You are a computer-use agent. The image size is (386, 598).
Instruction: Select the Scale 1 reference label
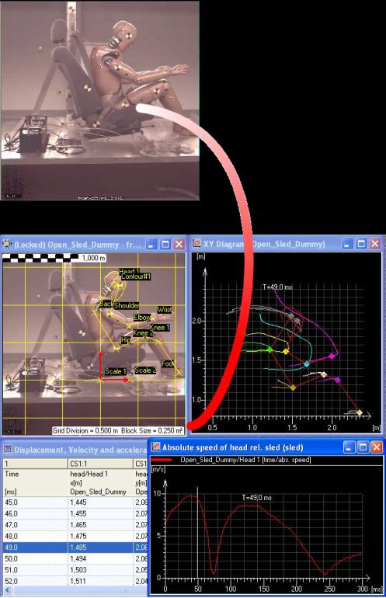coord(115,371)
